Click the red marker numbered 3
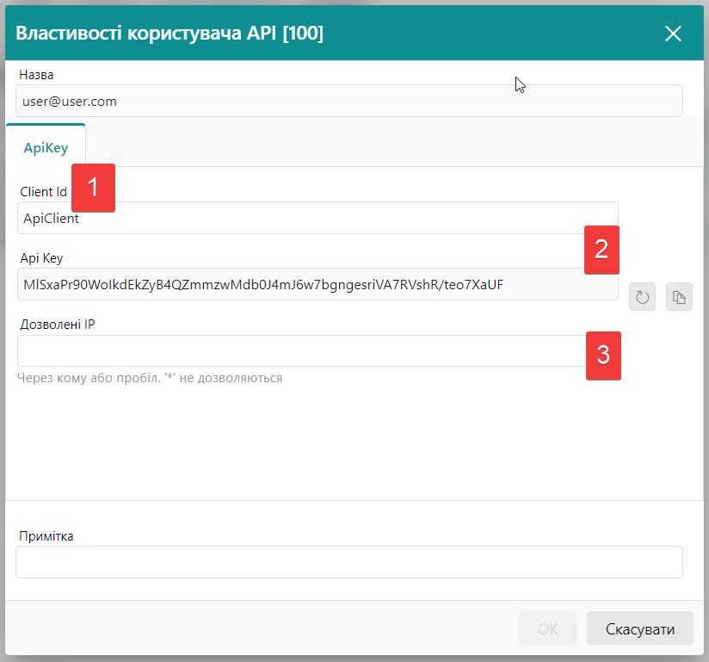The image size is (709, 662). coord(603,355)
